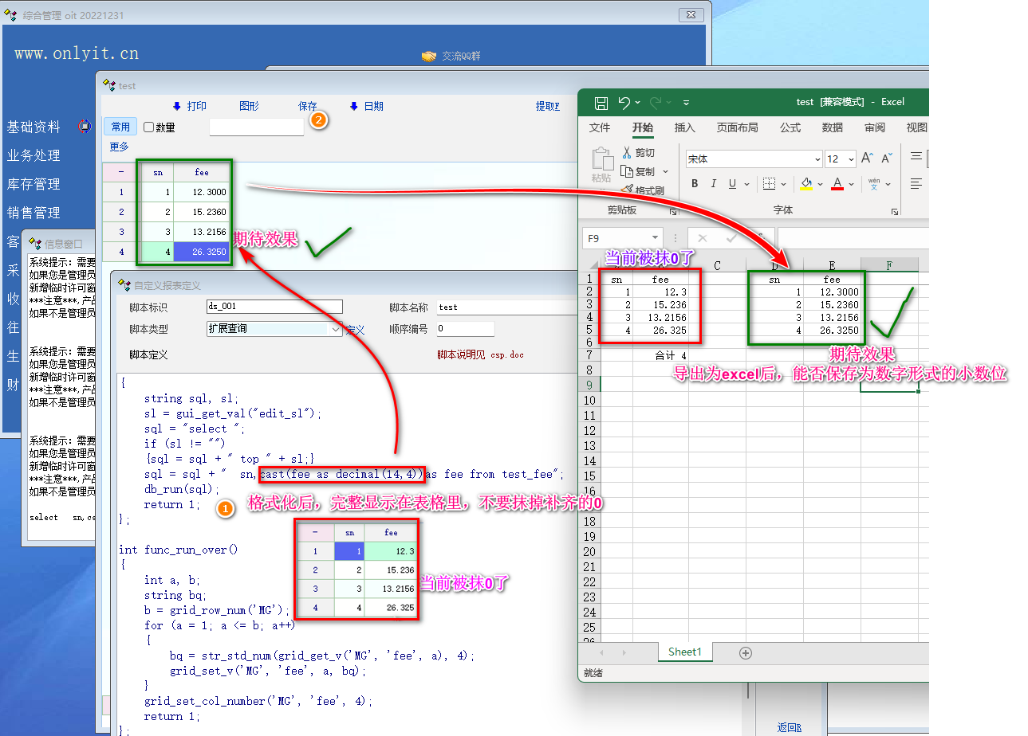The width and height of the screenshot is (1028, 736).
Task: Open the 脚本类型 扩展查询 dropdown
Action: 336,328
